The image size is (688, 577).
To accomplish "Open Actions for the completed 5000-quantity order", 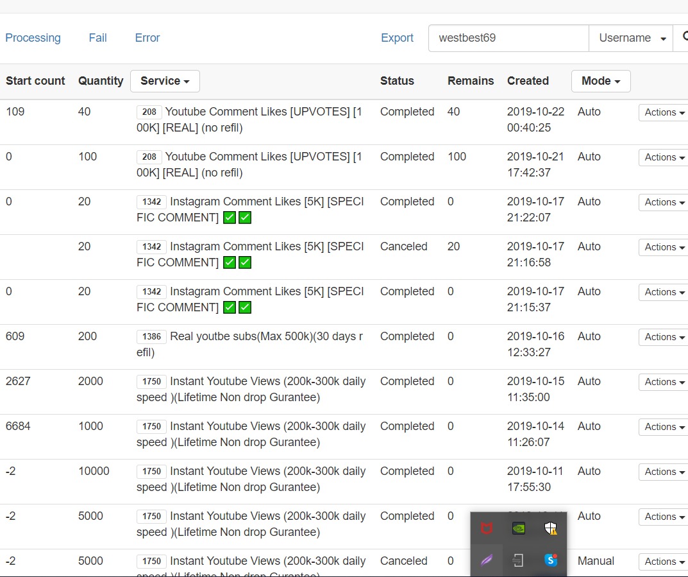I will [664, 517].
